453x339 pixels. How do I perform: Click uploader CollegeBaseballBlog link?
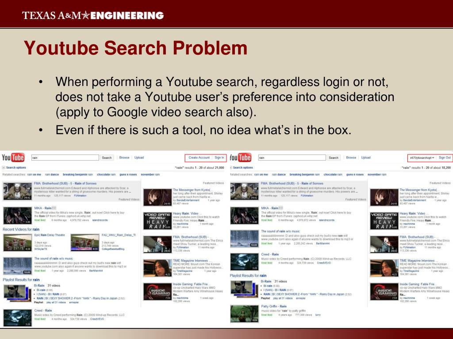pyautogui.click(x=113, y=249)
